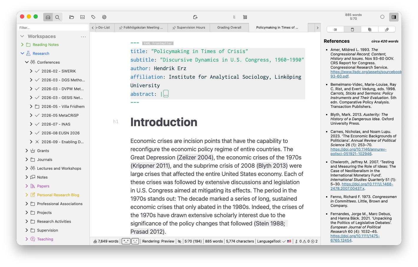Switch to Supervision Hours tab
The image size is (418, 267).
coord(189,27)
